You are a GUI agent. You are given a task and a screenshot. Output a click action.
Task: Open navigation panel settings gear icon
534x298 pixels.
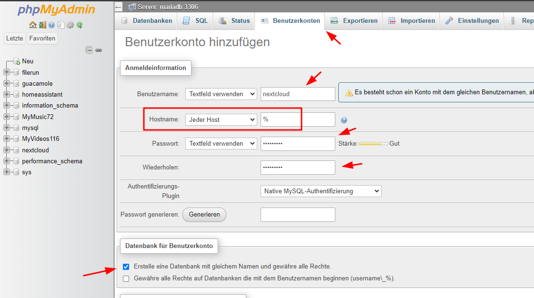click(x=70, y=25)
